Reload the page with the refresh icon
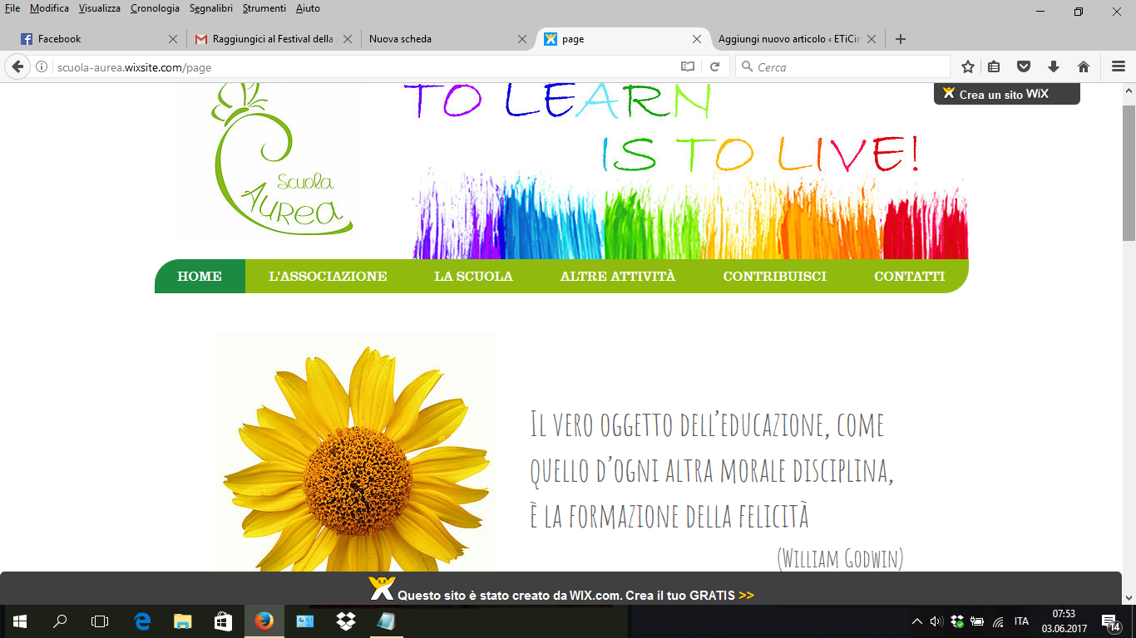The image size is (1136, 638). tap(714, 66)
